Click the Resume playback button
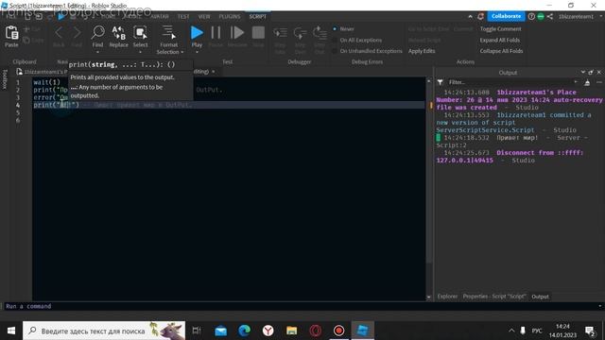The image size is (605, 340). (236, 33)
